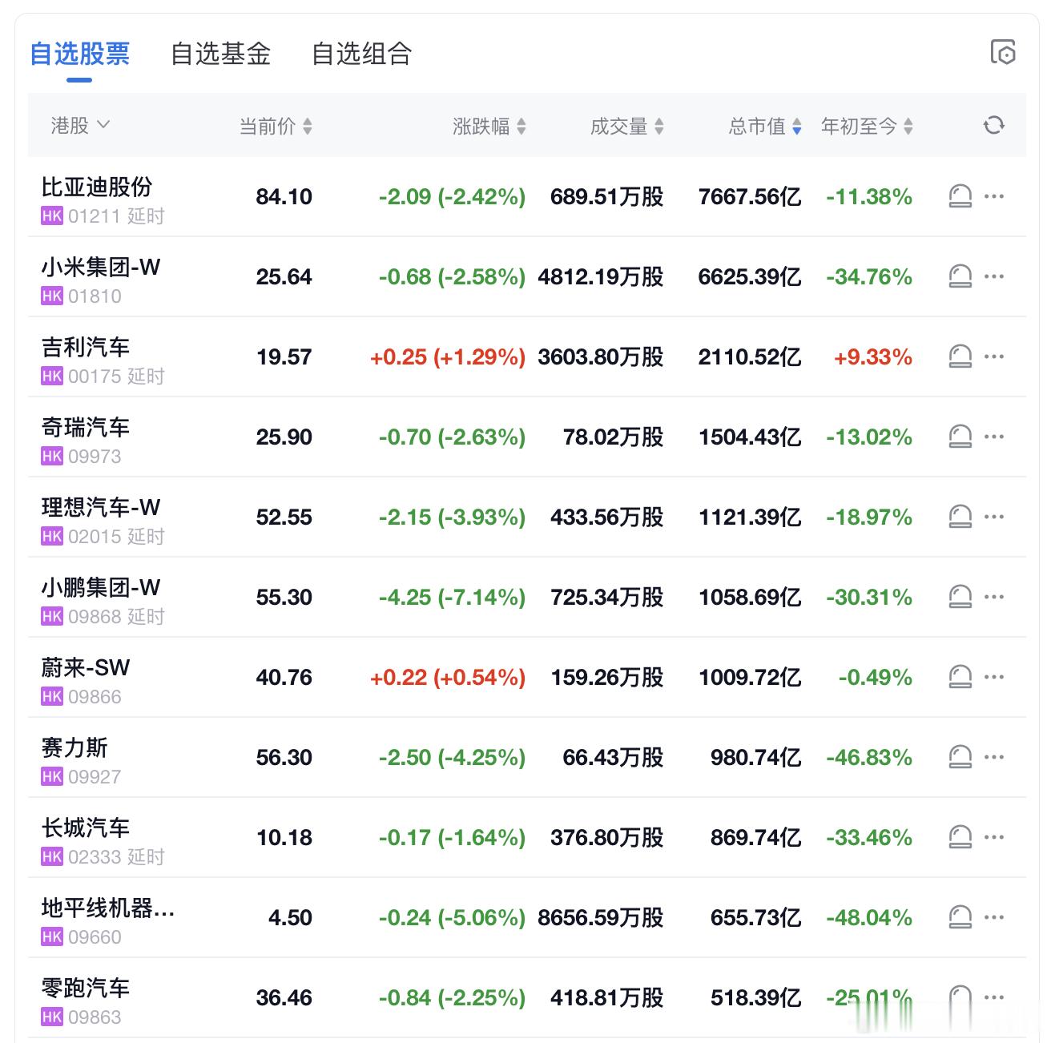Screen dimensions: 1051x1043
Task: Set alert bell for 小米集团-W
Action: [x=960, y=276]
